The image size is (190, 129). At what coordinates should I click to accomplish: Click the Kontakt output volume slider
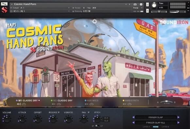[178, 12]
